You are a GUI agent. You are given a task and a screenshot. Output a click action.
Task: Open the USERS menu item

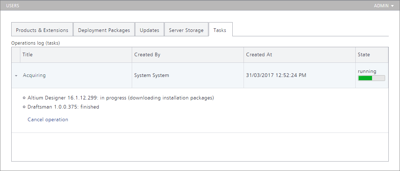click(x=13, y=6)
